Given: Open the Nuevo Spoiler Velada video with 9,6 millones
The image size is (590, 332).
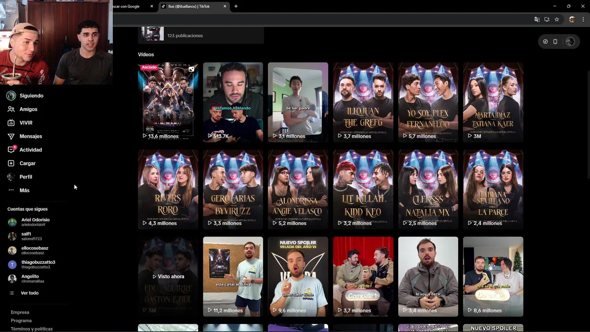Looking at the screenshot, I should tap(298, 277).
